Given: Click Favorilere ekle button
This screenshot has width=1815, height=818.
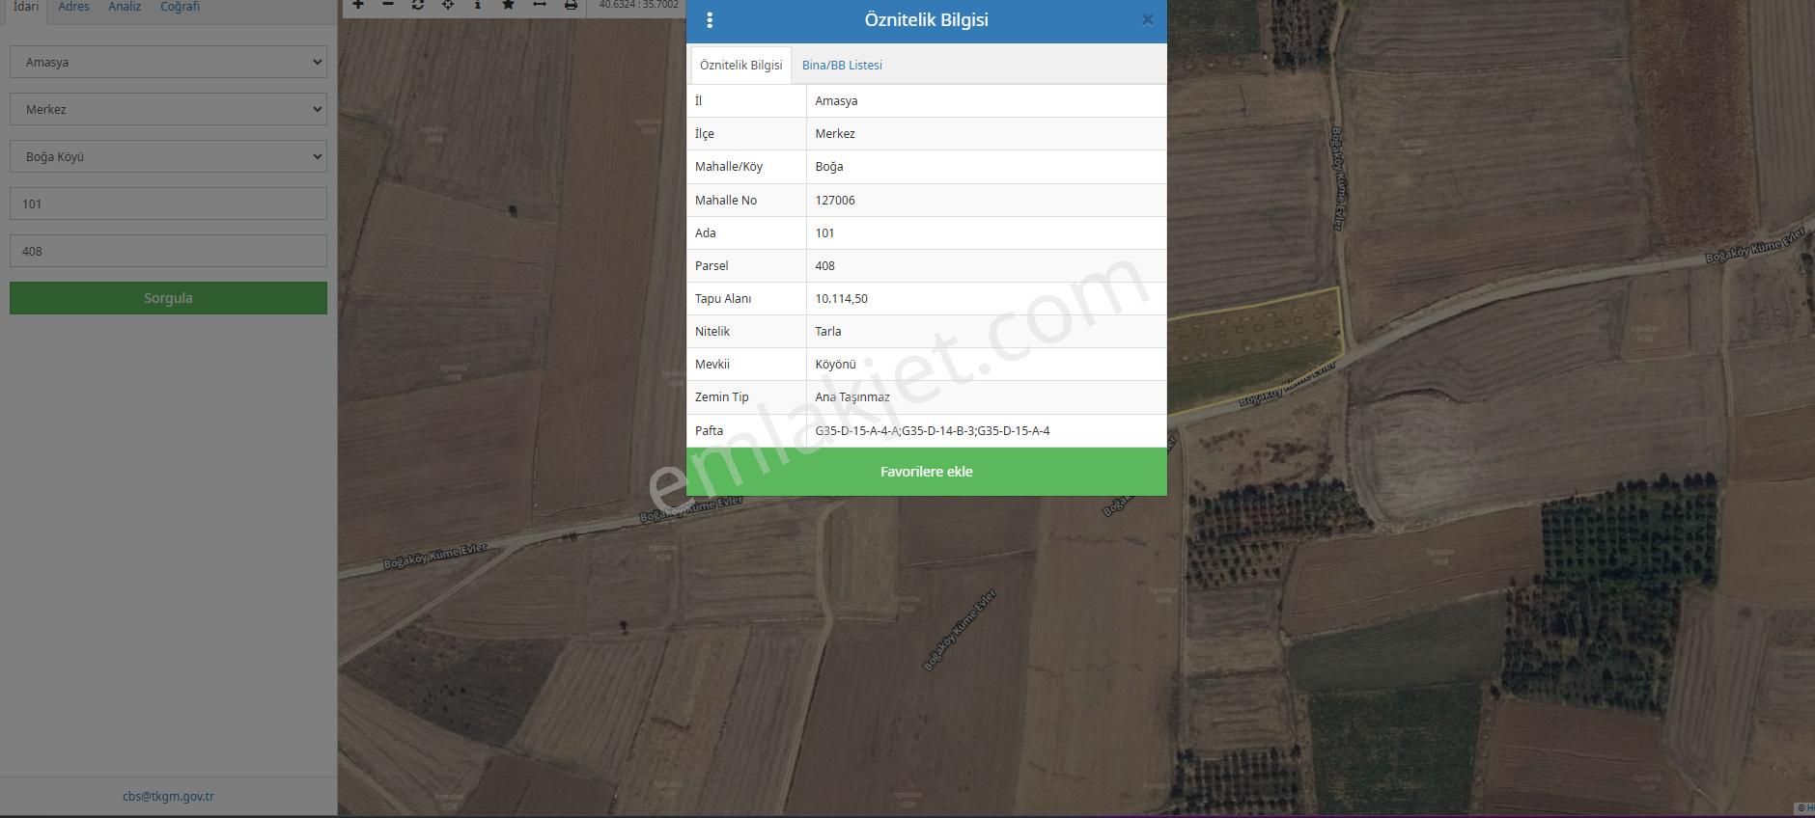Looking at the screenshot, I should point(926,472).
